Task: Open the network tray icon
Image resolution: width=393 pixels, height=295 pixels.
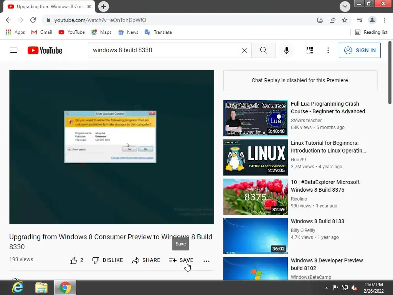Action: (345, 287)
